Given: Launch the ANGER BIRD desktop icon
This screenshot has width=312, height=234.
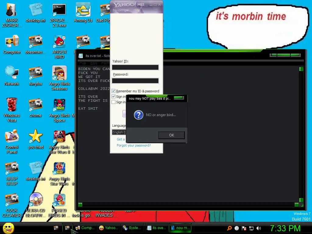Looking at the screenshot, I should pyautogui.click(x=59, y=47).
